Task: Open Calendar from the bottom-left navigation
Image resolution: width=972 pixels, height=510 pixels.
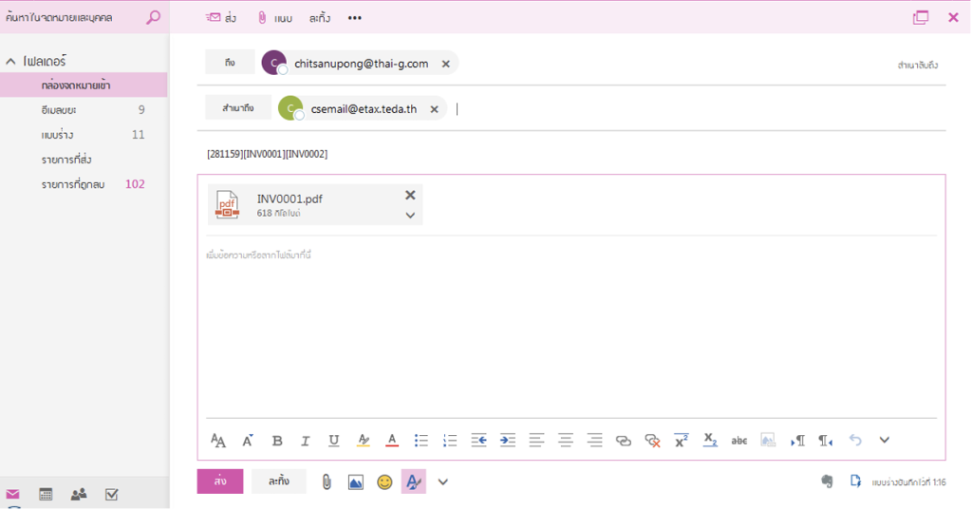Action: [45, 494]
